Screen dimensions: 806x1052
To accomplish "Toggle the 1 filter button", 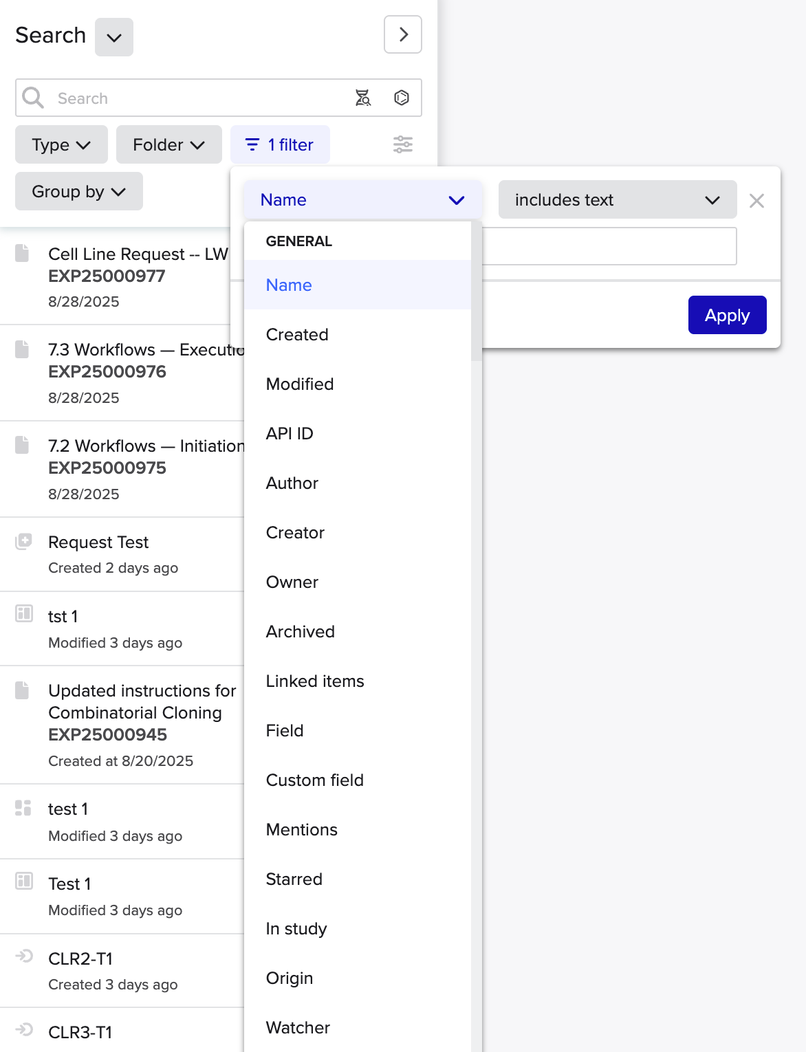I will point(280,144).
